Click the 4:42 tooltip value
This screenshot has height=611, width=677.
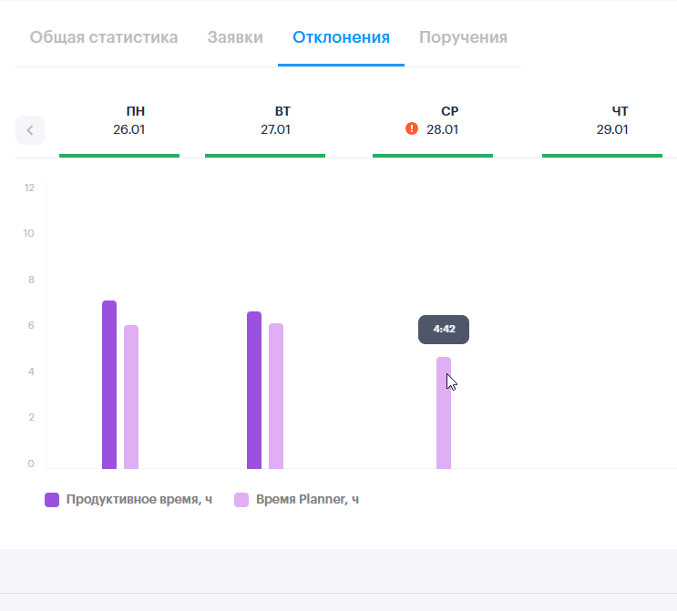click(x=444, y=330)
